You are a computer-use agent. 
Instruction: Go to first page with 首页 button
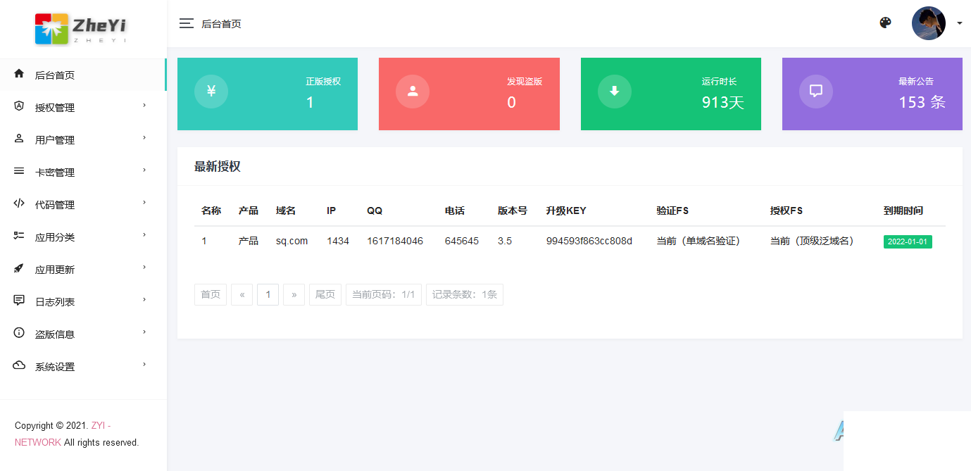coord(211,294)
